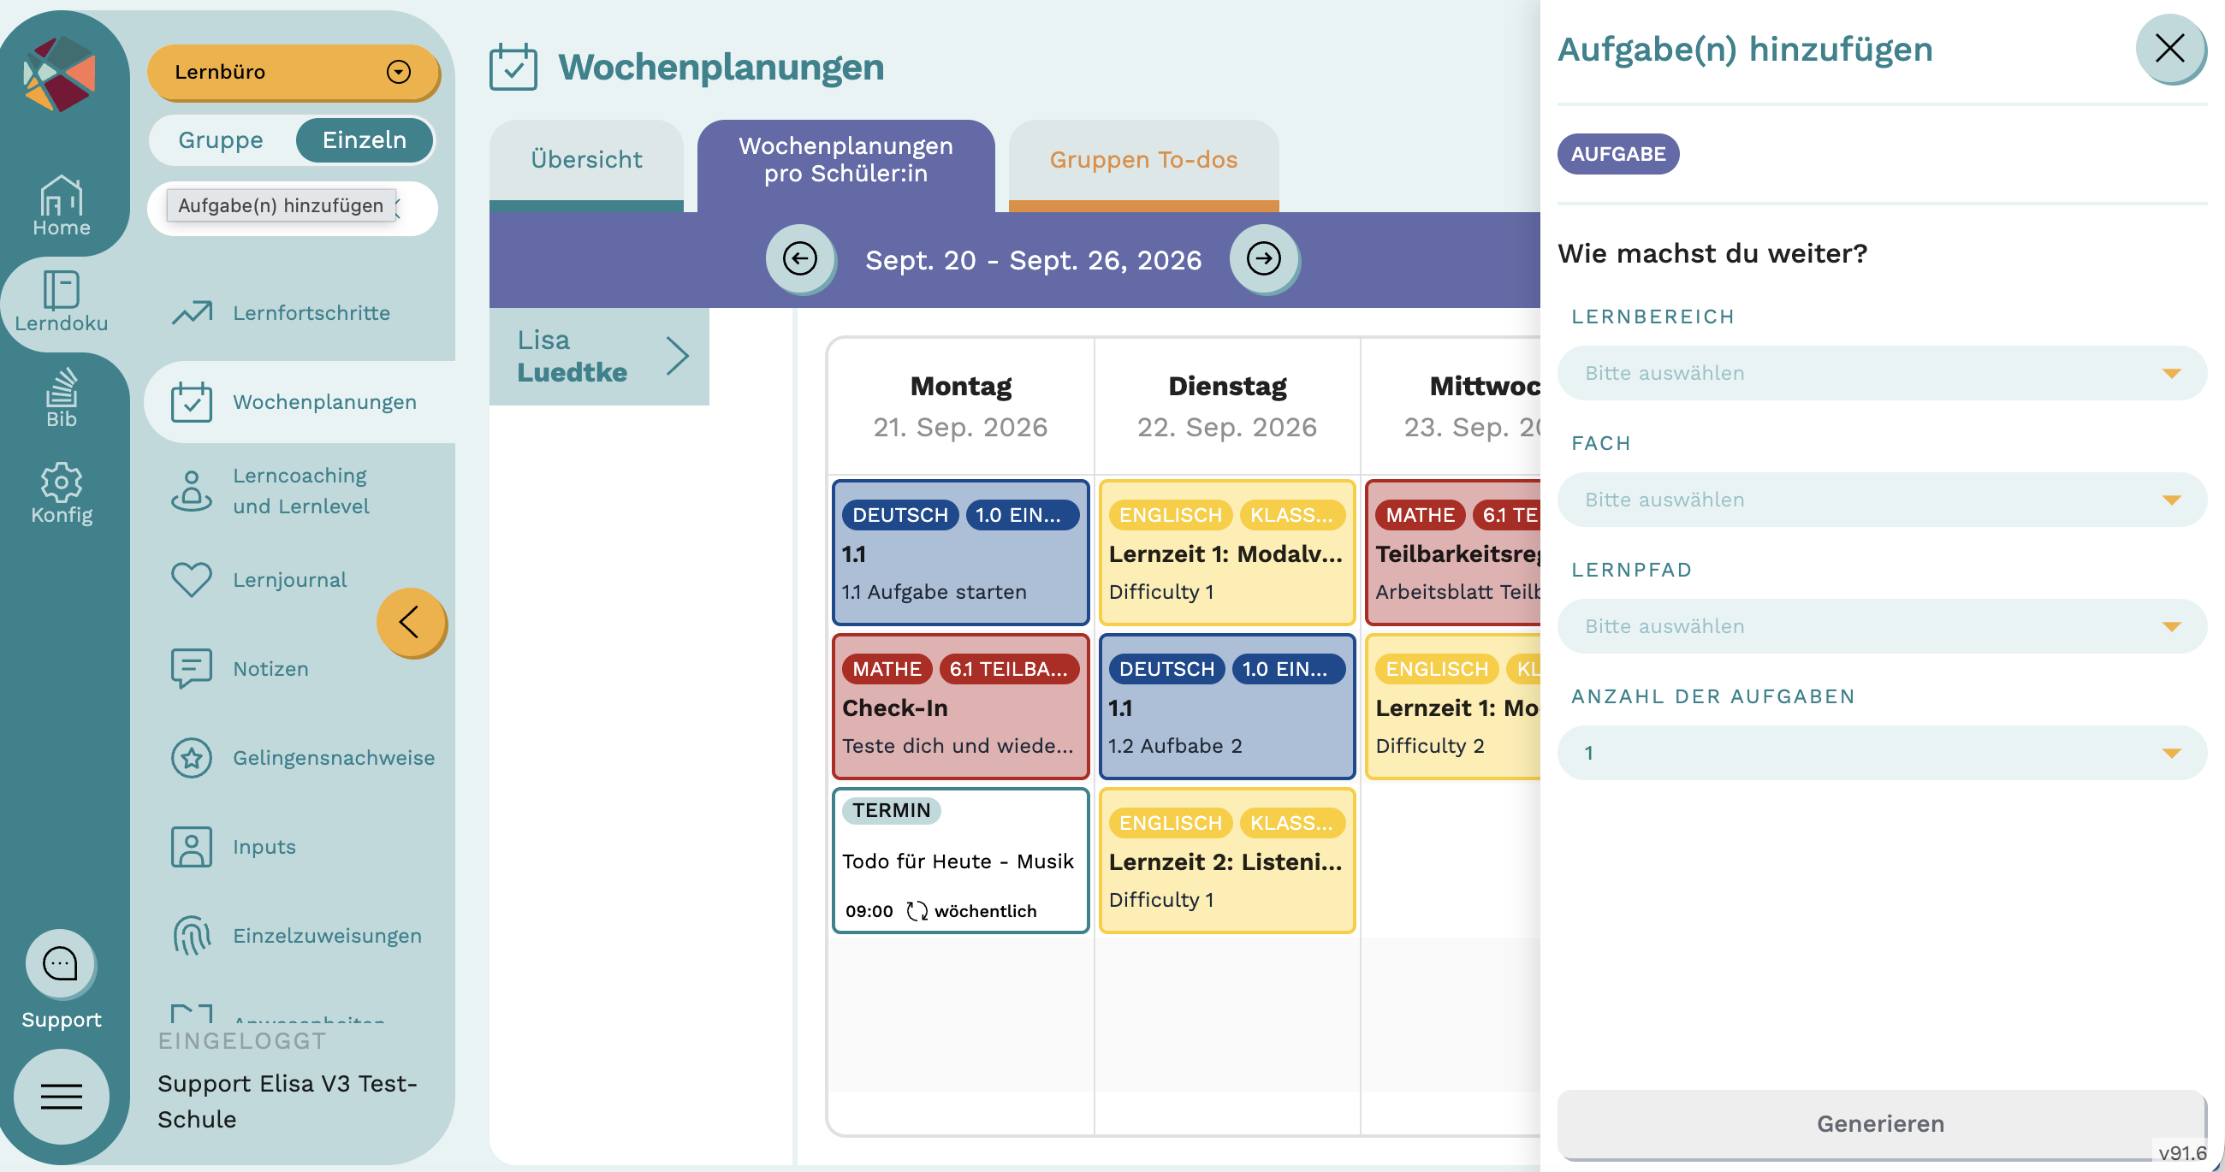Click the date range Sept. 20 - Sept. 26, 2026
The width and height of the screenshot is (2225, 1172).
tap(1033, 260)
